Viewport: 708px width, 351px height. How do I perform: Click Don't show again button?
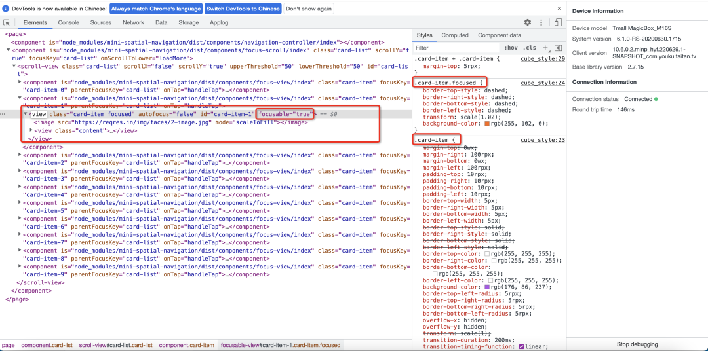[309, 9]
